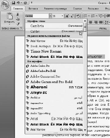110x138 pixels.
Task: Pick the Book Antiqua font
Action: pyautogui.click(x=54, y=46)
